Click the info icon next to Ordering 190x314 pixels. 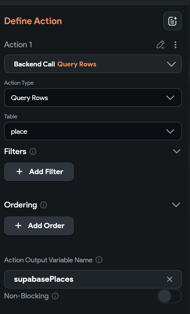point(44,205)
